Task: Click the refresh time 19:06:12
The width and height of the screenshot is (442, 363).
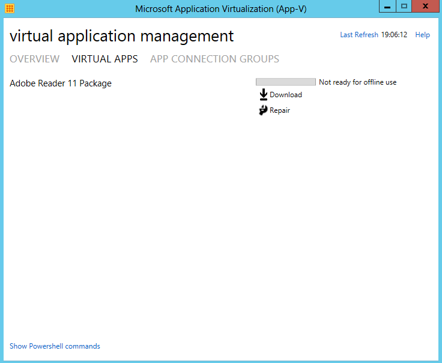Action: pos(394,35)
